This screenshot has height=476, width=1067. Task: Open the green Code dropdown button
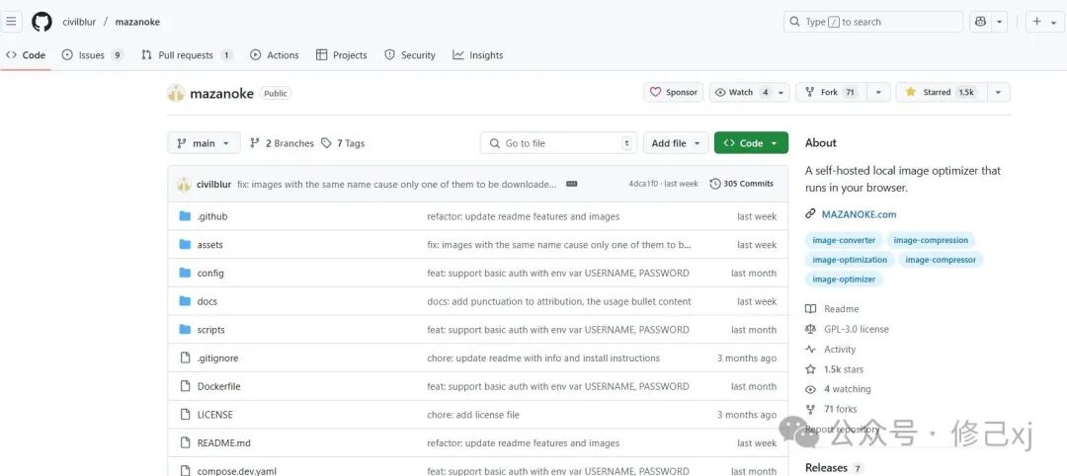[751, 143]
